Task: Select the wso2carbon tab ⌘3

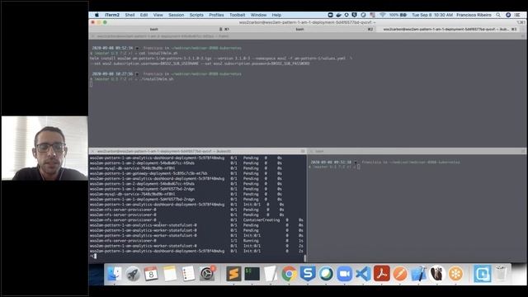Action: 448,30
